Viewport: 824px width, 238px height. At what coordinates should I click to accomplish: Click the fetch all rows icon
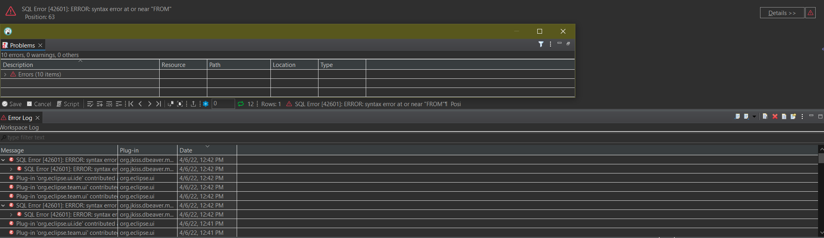tap(180, 104)
